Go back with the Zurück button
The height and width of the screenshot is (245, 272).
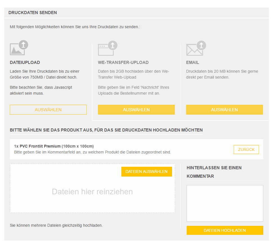246,150
